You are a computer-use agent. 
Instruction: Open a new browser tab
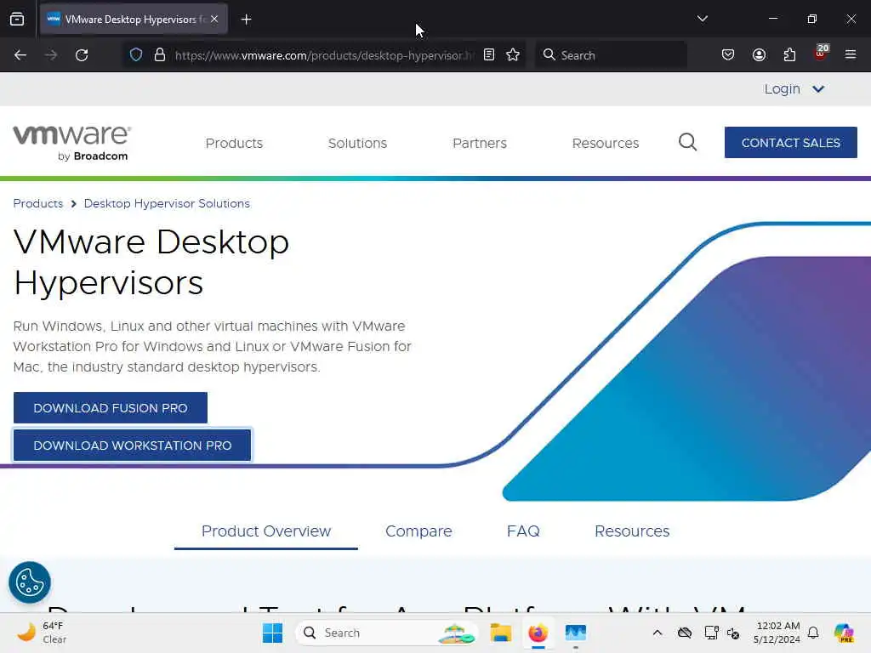point(246,20)
